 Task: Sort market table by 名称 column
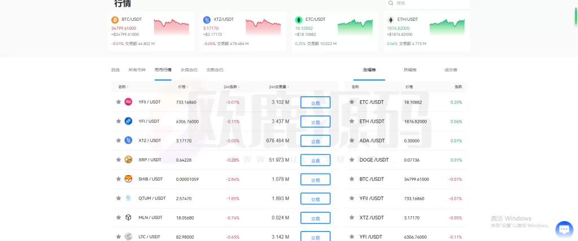click(123, 87)
